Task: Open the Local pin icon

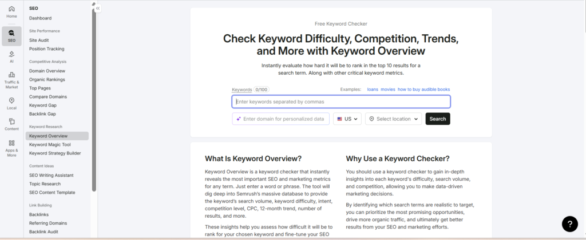Action: click(x=11, y=100)
